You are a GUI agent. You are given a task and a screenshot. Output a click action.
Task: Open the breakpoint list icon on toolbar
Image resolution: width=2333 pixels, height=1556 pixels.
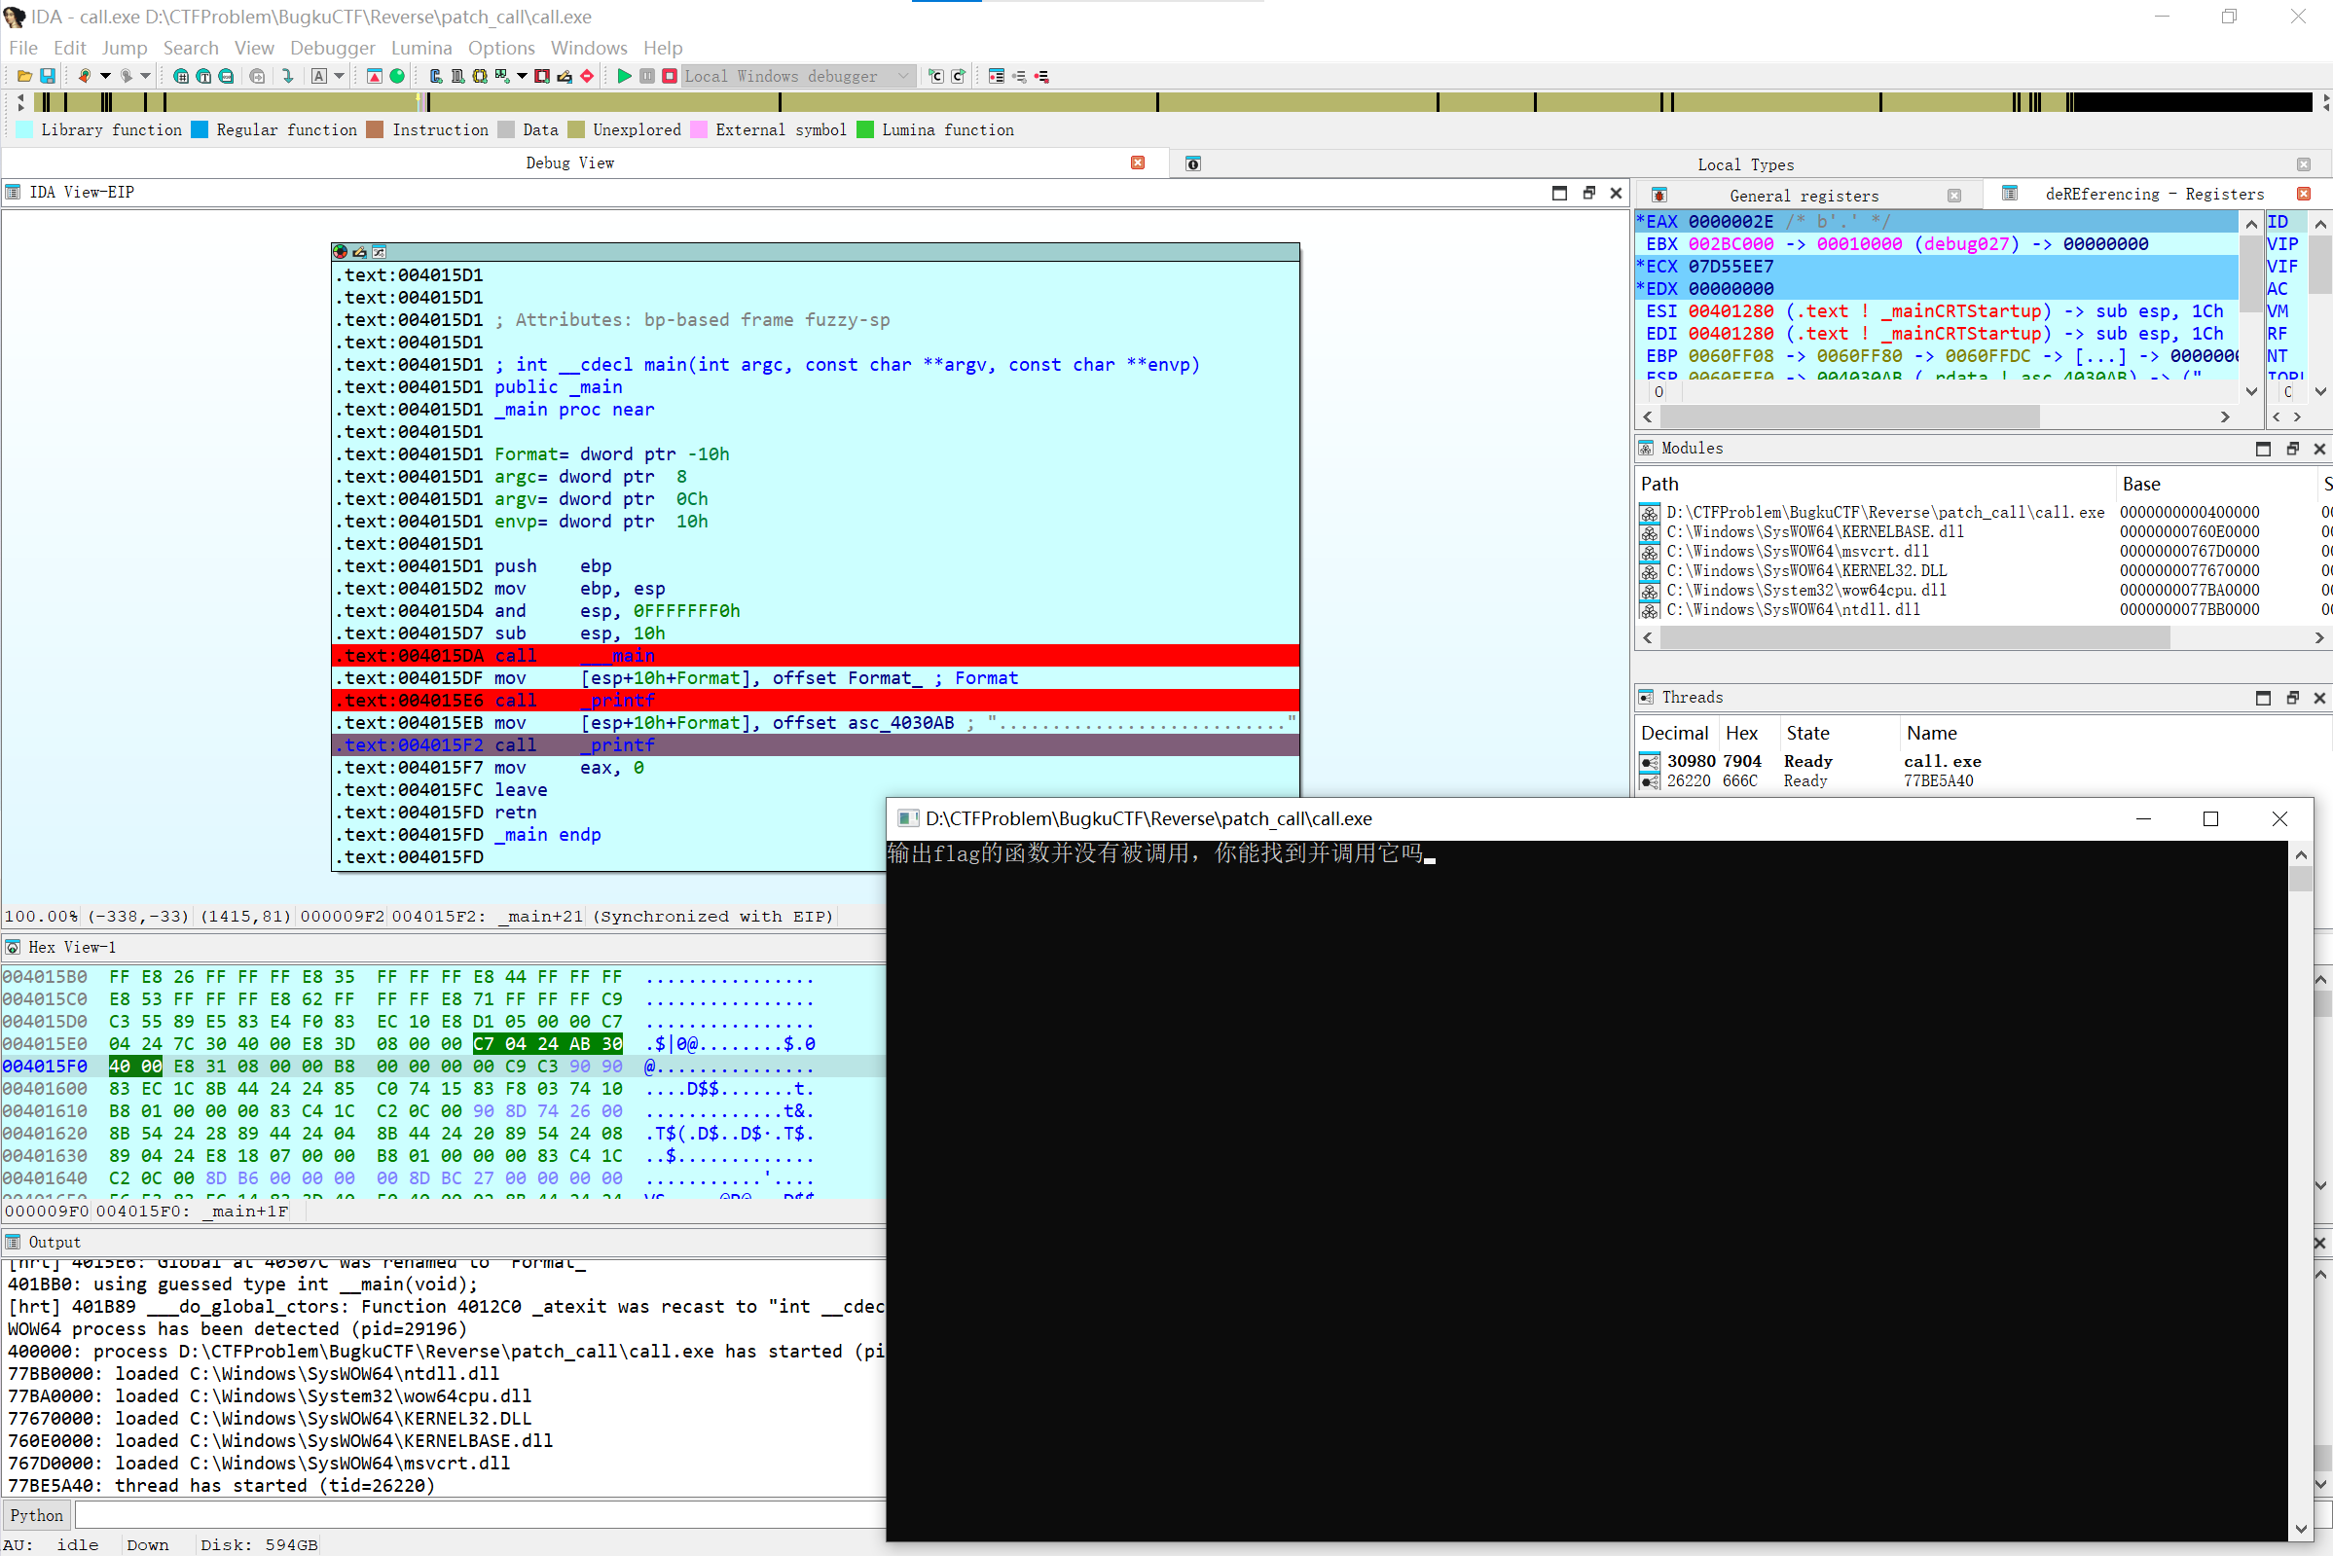coord(998,76)
